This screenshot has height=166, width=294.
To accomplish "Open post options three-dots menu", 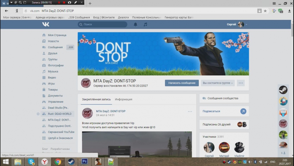I will 190,112.
